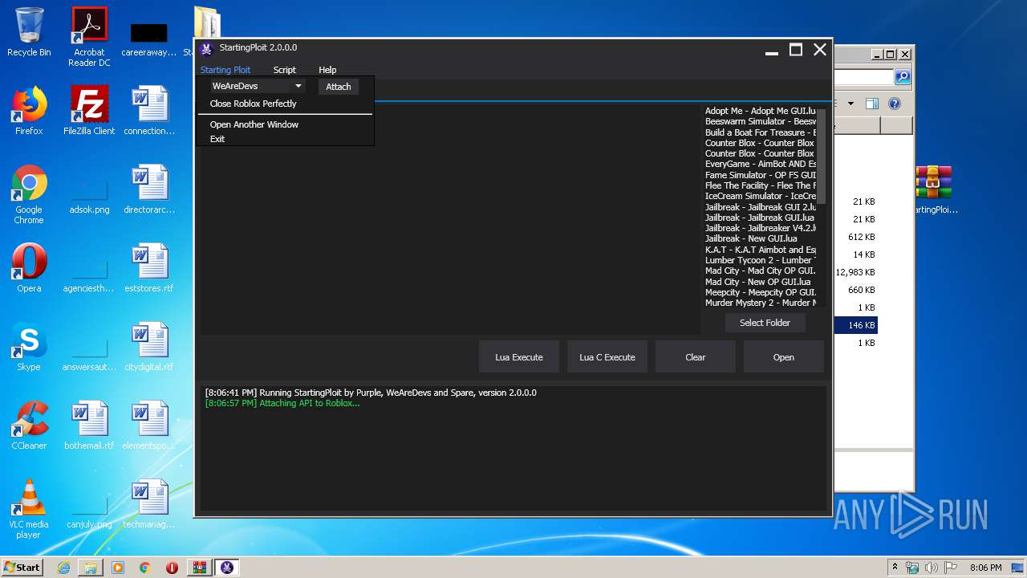Select directorarc document on desktop

[x=149, y=189]
